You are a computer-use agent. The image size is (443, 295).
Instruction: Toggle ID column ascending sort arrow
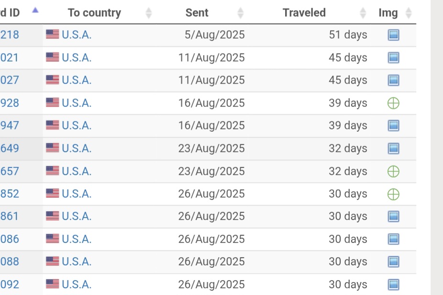tap(35, 11)
